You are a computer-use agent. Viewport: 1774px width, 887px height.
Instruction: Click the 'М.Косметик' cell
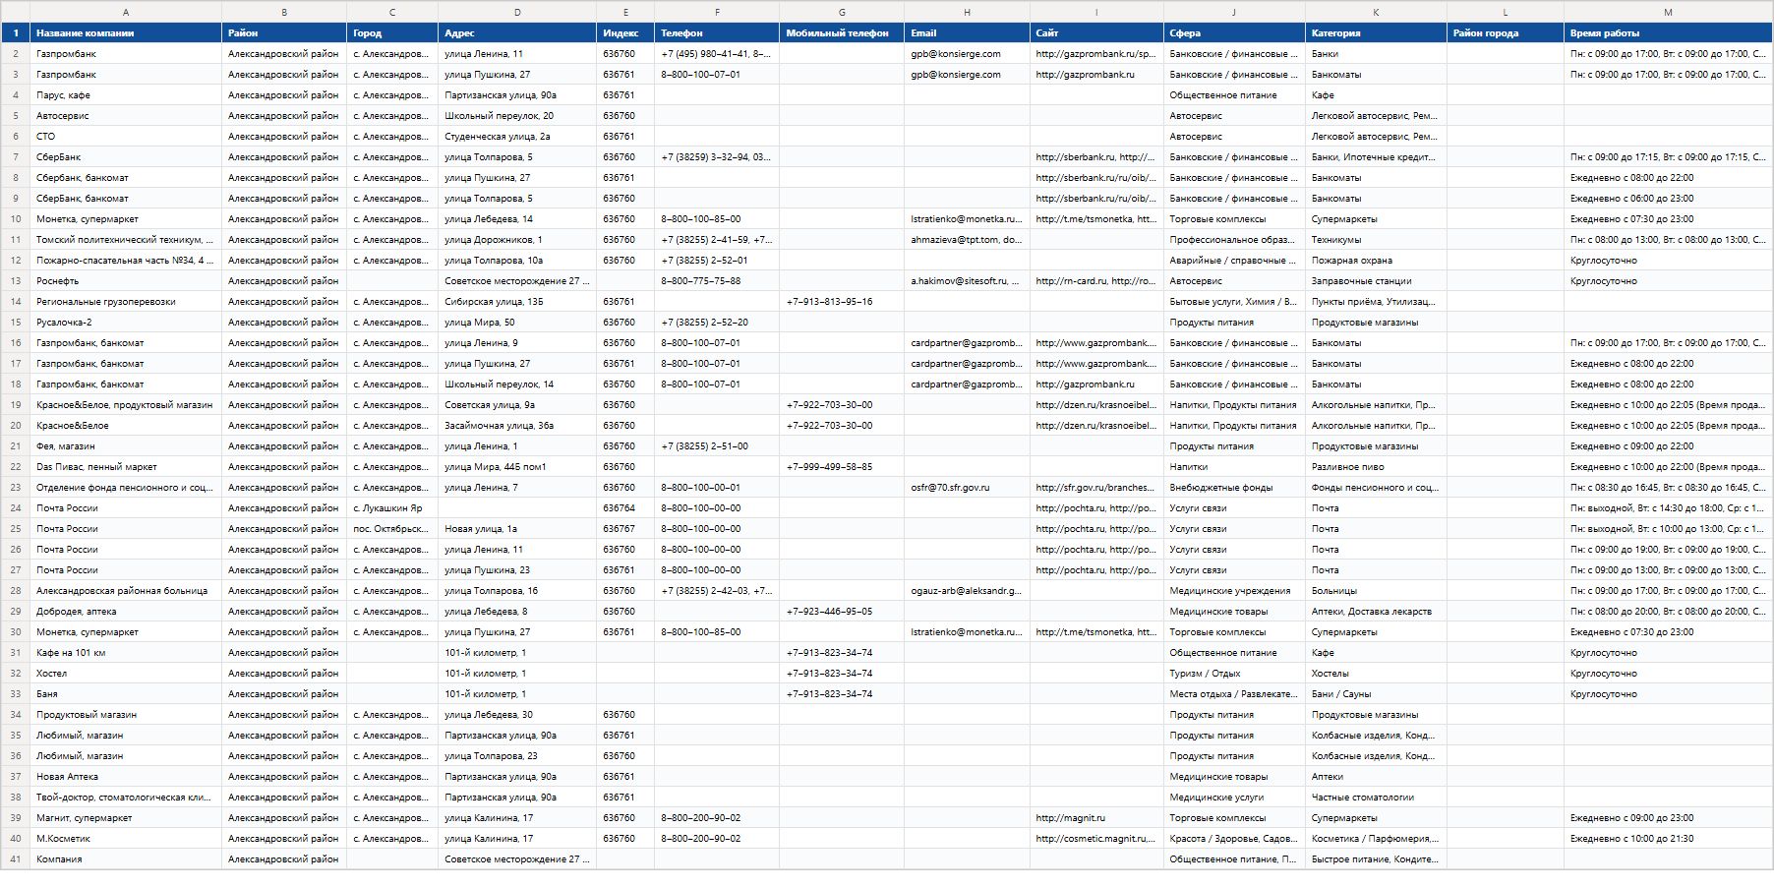click(126, 839)
